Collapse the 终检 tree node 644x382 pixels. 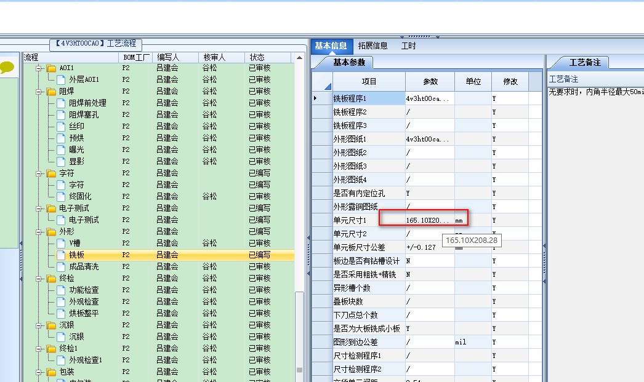click(x=39, y=279)
